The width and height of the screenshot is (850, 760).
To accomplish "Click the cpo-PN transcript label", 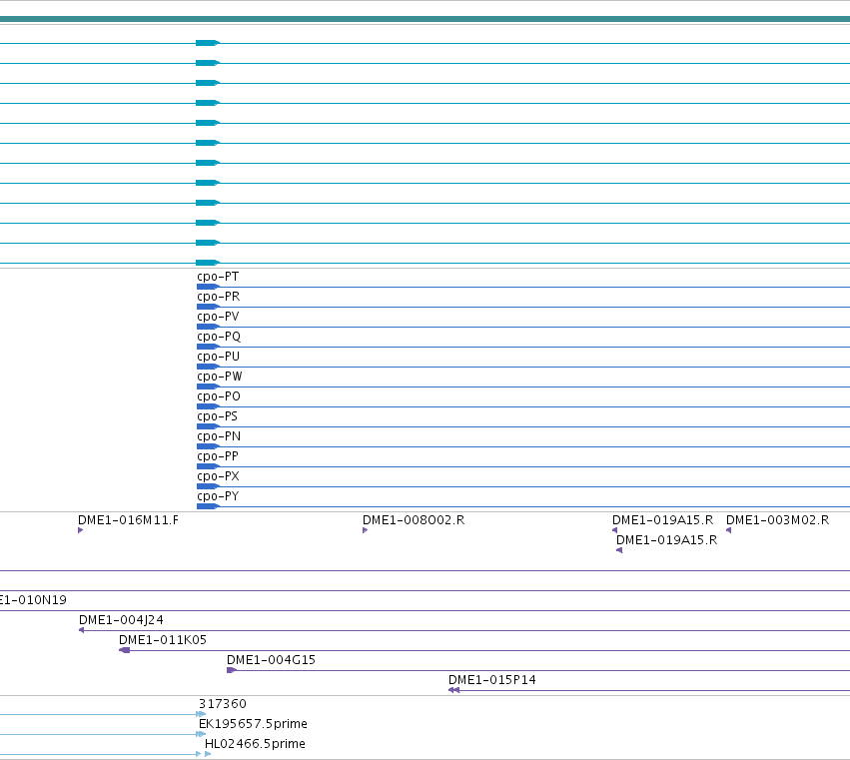I will (x=219, y=436).
